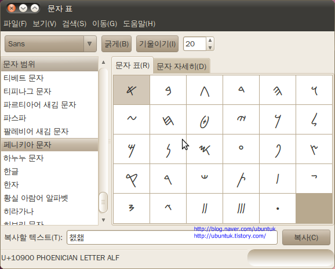Select 히라가나 in script list
This screenshot has width=335, height=269.
50,212
